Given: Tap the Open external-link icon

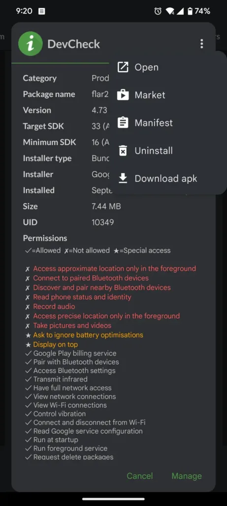Looking at the screenshot, I should (123, 67).
